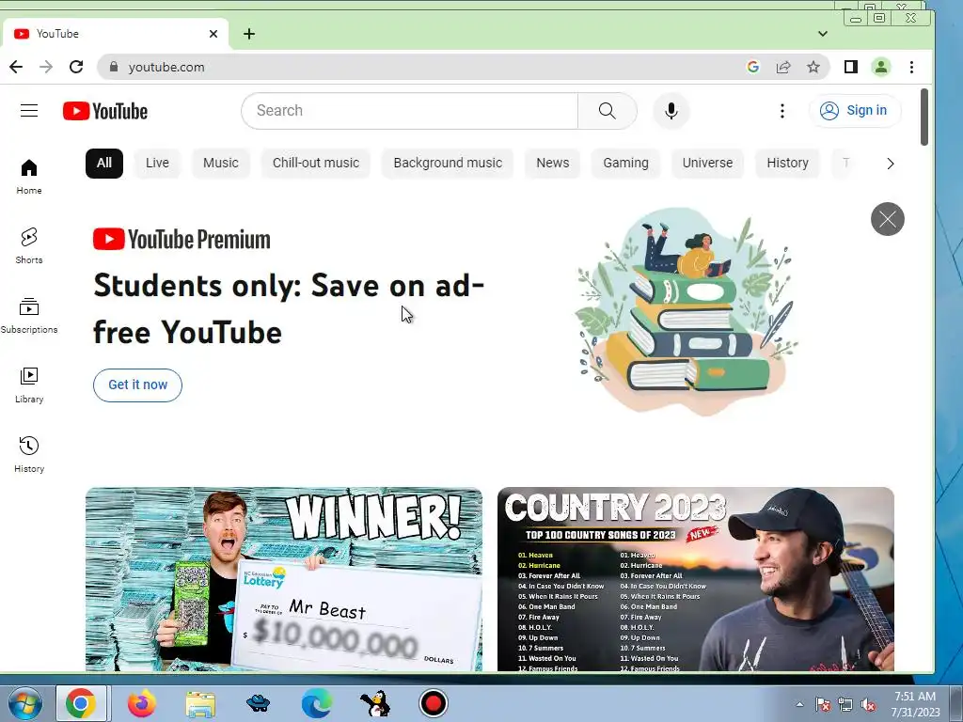Select the Universe chip
The image size is (963, 722).
pos(707,164)
